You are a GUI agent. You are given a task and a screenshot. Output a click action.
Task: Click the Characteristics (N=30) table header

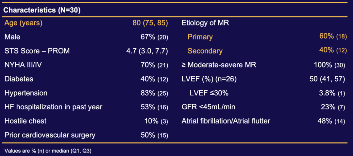click(x=42, y=10)
